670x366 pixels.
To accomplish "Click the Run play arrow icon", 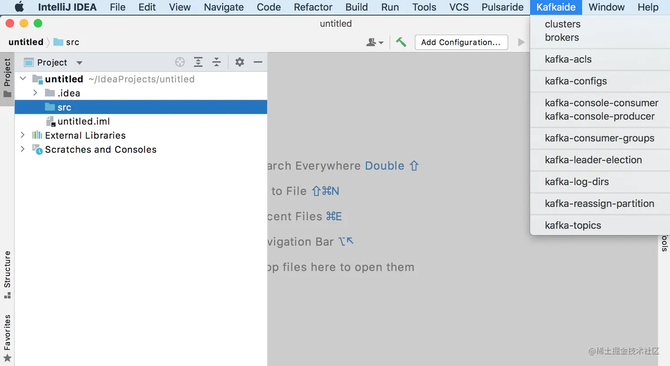I will point(521,42).
